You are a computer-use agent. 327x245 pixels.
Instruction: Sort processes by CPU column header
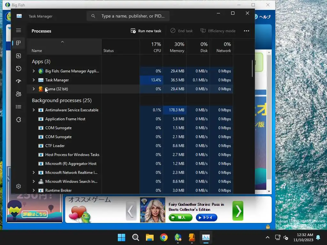point(151,47)
